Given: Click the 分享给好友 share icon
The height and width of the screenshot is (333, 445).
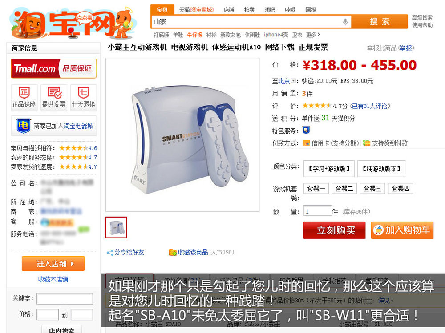Looking at the screenshot, I should pos(110,252).
